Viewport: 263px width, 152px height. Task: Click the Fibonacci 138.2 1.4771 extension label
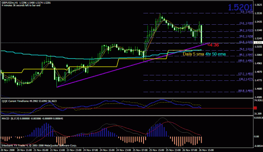click(x=246, y=79)
